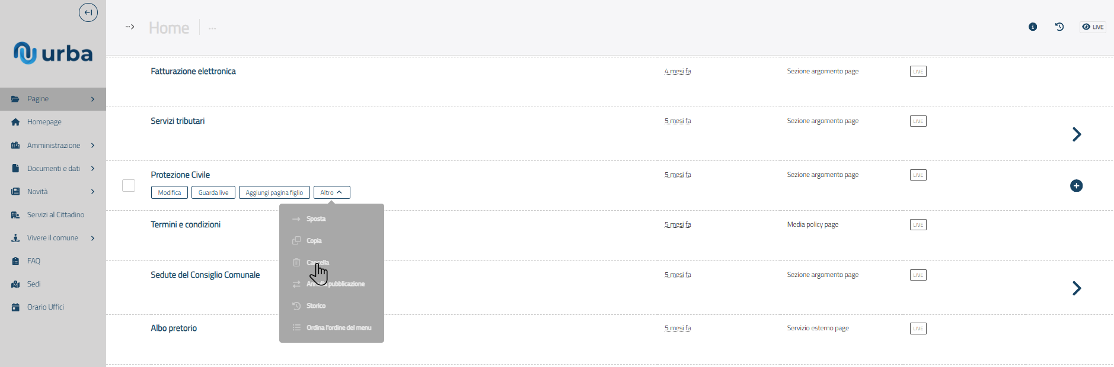Select the Protezione Civile row checkbox

(x=129, y=186)
